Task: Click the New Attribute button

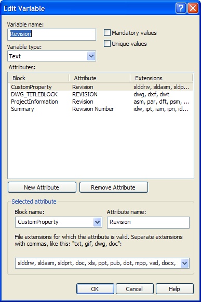Action: point(42,187)
